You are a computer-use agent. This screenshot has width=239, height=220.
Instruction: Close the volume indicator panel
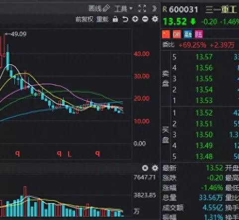click(145, 168)
